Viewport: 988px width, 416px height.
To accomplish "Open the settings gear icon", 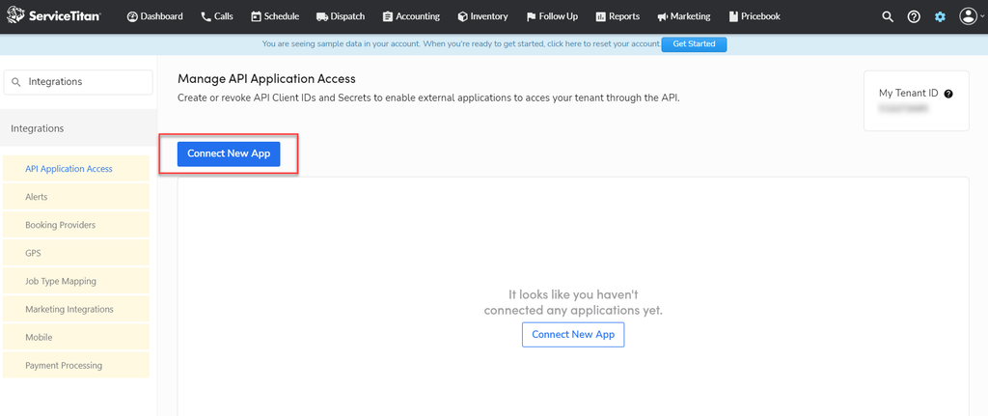I will (x=940, y=17).
